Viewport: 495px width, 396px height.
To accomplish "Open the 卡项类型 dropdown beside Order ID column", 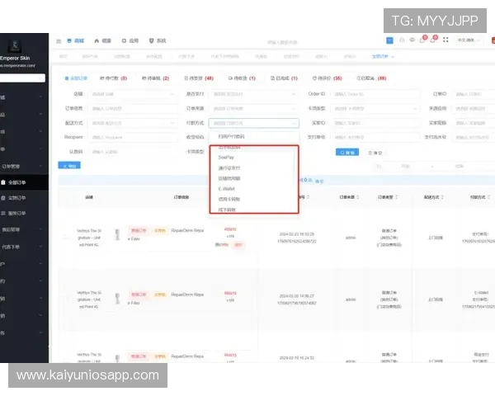I will click(375, 109).
